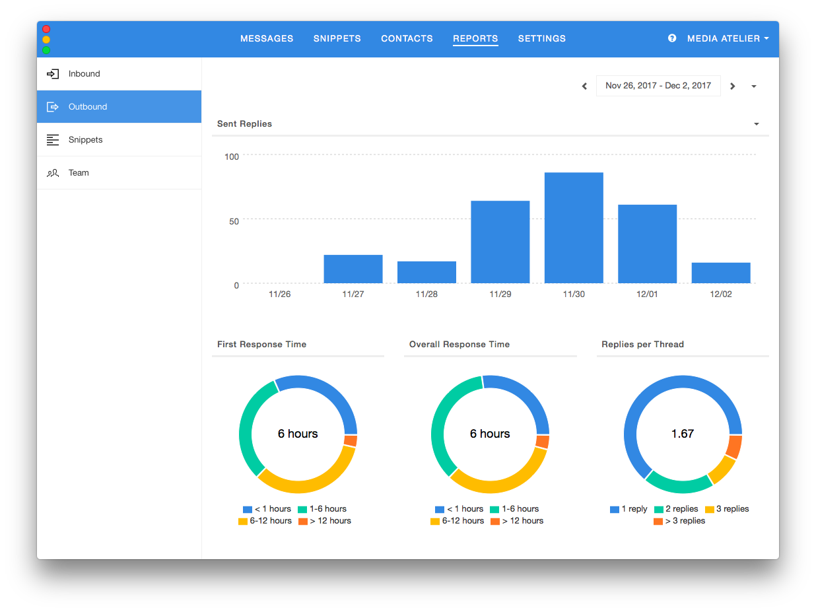Click the Snippets lines icon in sidebar
This screenshot has height=612, width=816.
click(53, 140)
